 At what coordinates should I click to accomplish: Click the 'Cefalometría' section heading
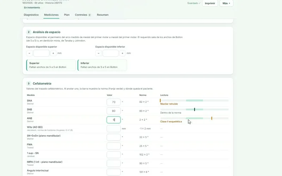[x=42, y=83]
